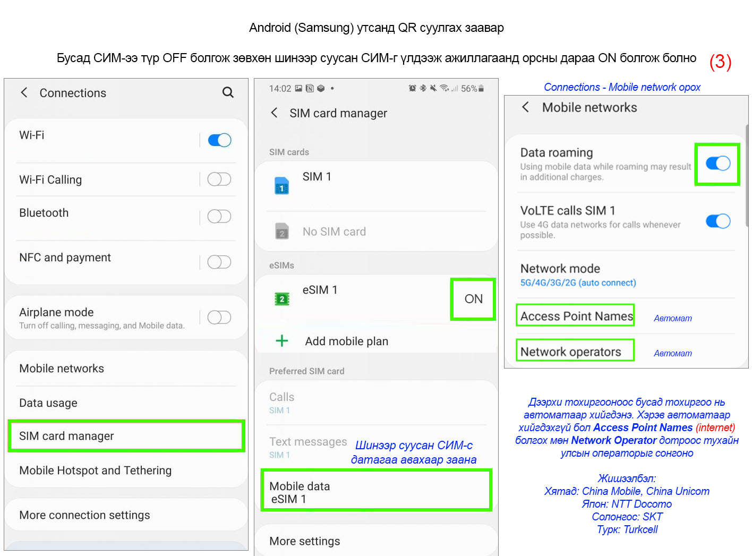The image size is (752, 556).
Task: Tap the back arrow in Mobile networks
Action: [x=525, y=107]
